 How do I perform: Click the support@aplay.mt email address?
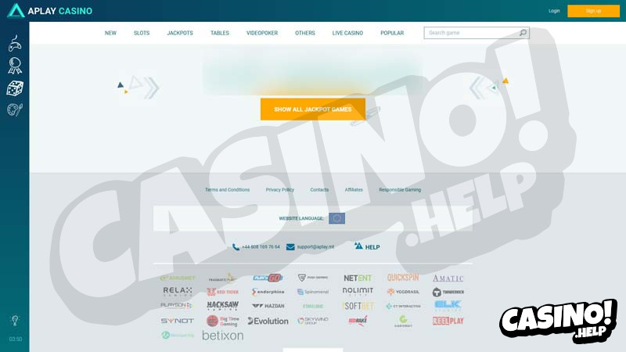click(x=316, y=247)
